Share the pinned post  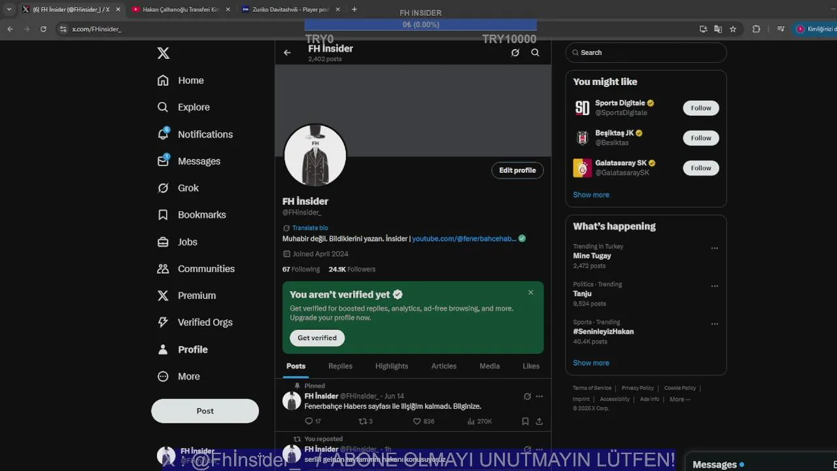(x=539, y=421)
